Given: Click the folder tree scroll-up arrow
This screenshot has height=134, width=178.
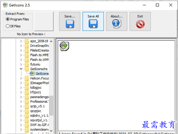Looking at the screenshot, I should pos(51,41).
